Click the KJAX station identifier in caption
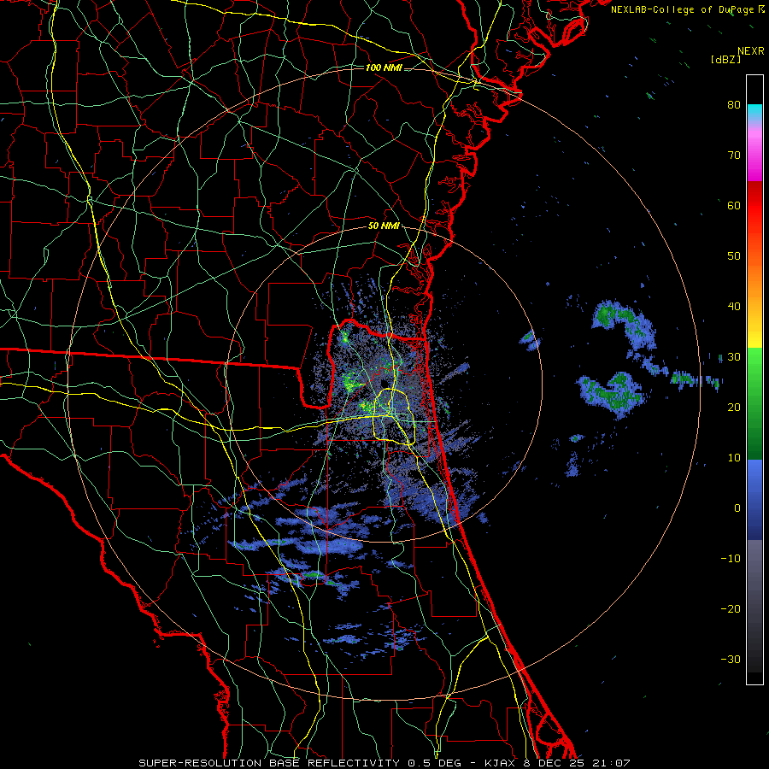 502,763
